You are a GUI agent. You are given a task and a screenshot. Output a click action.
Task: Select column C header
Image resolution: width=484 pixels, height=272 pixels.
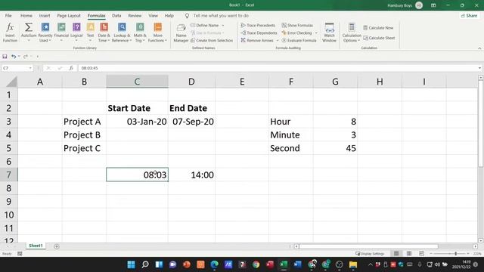pyautogui.click(x=138, y=82)
